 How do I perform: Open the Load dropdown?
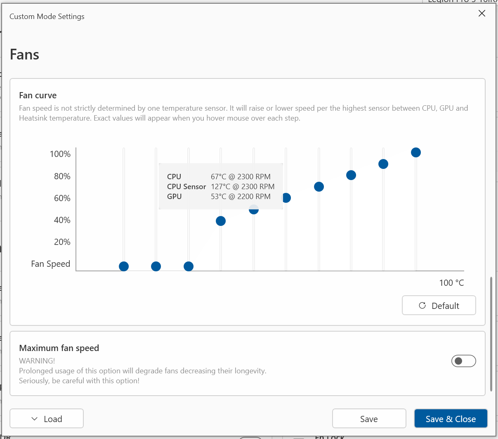coord(47,419)
